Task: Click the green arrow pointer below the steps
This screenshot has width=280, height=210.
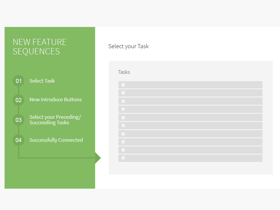Action: pos(96,157)
